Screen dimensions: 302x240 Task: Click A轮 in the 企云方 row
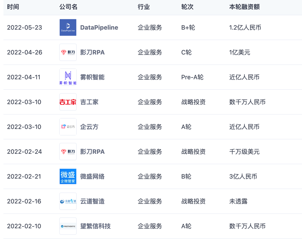pyautogui.click(x=186, y=127)
